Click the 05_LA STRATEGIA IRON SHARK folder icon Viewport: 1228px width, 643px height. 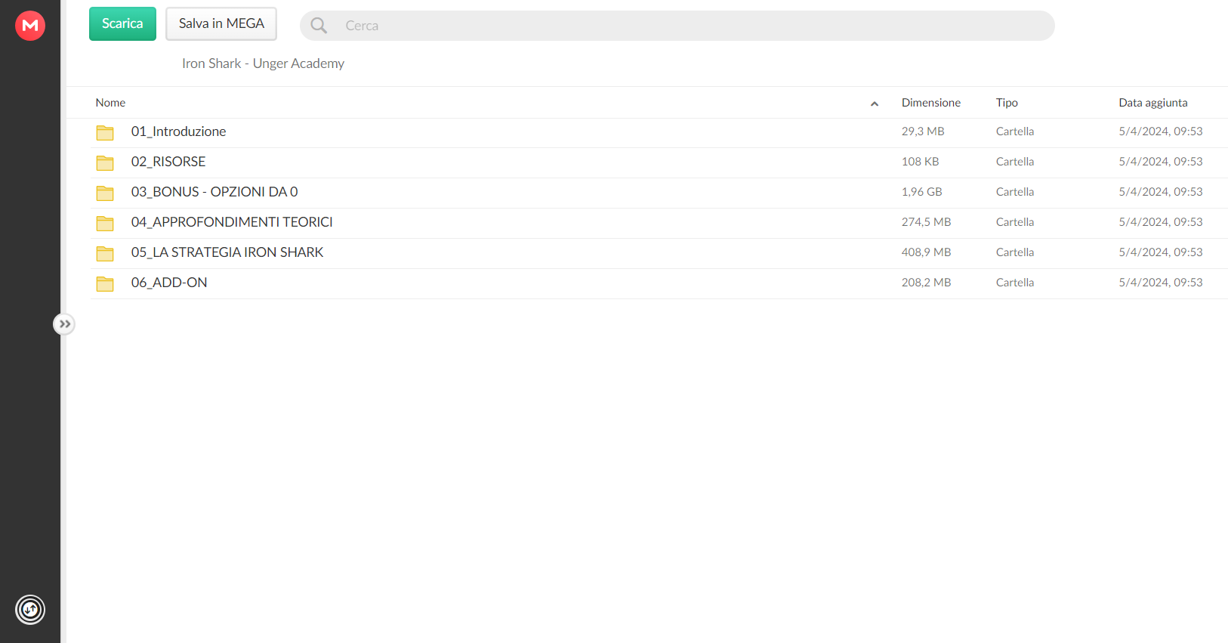click(x=105, y=253)
